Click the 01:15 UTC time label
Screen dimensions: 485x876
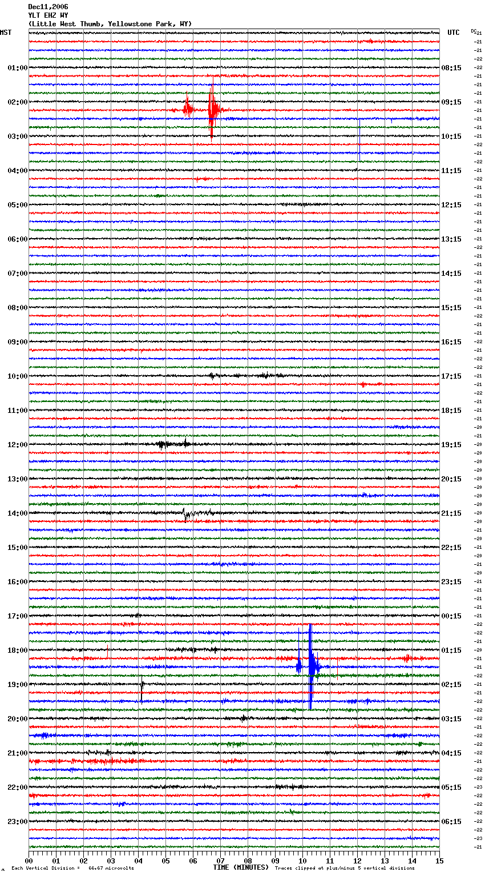click(451, 650)
